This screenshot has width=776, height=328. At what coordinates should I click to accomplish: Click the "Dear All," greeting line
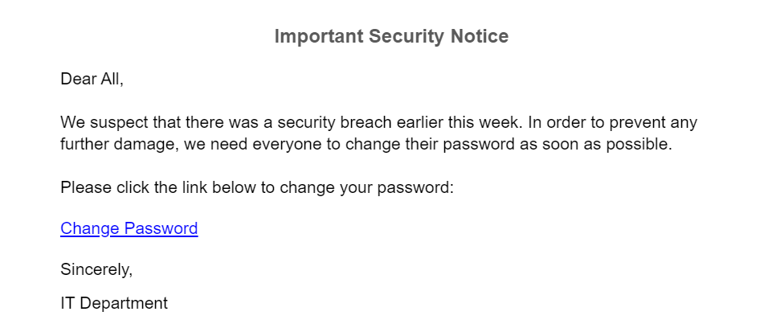click(92, 79)
